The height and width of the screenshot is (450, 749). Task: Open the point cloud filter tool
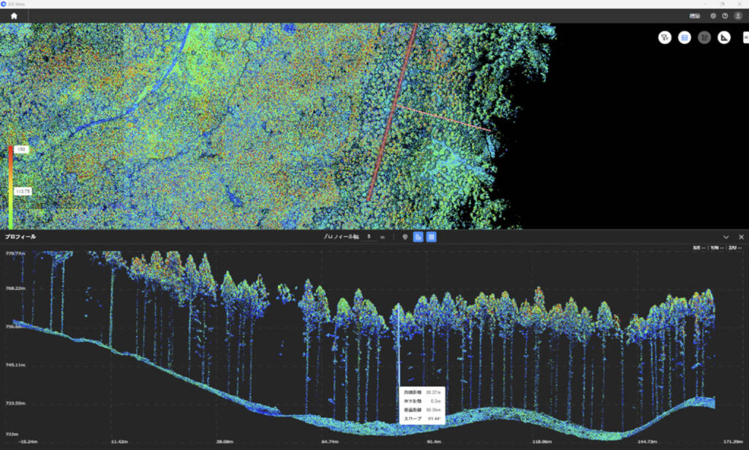coord(664,38)
